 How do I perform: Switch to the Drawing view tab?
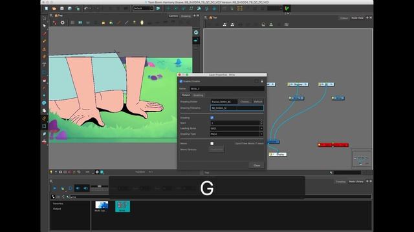point(186,16)
